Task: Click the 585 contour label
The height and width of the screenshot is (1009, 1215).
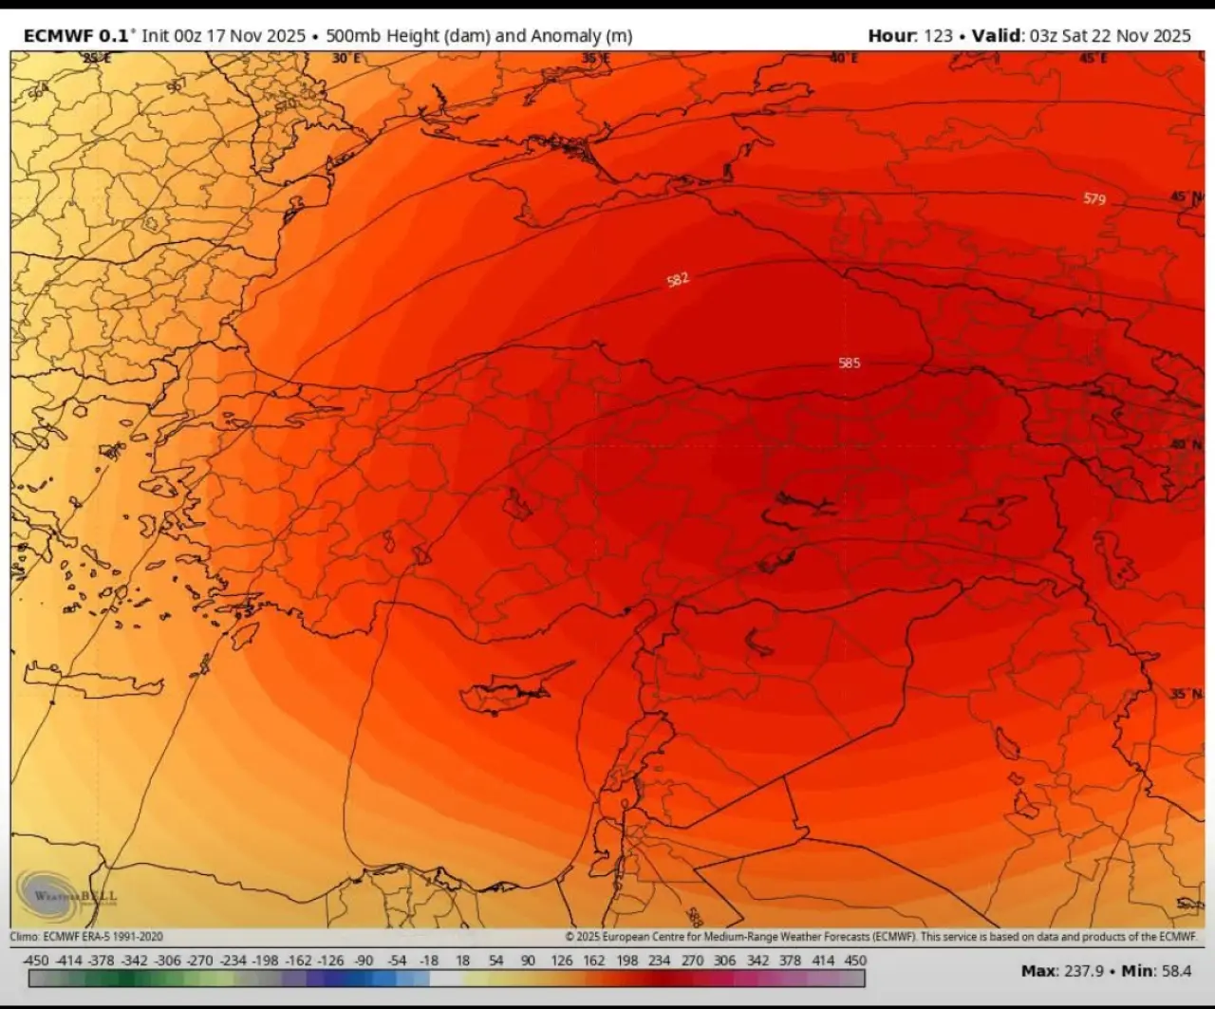Action: 849,363
